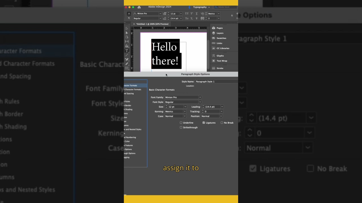Open the Layers panel

pos(218,33)
